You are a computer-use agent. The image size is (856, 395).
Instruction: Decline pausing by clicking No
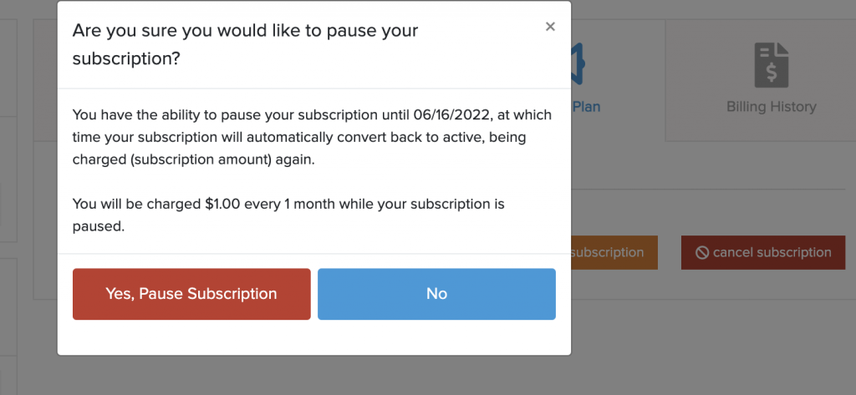point(436,294)
